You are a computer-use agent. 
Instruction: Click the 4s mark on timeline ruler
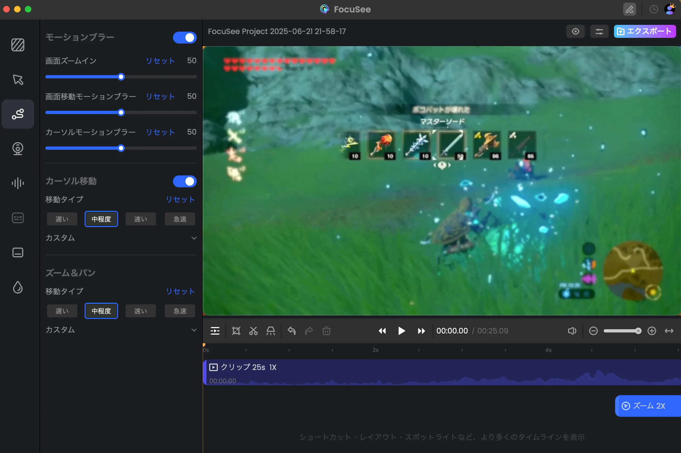click(548, 350)
